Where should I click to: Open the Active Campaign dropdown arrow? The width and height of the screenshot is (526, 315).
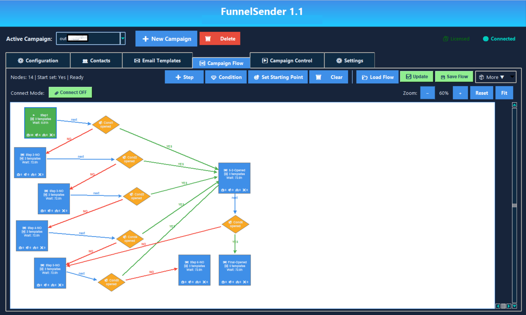click(123, 38)
